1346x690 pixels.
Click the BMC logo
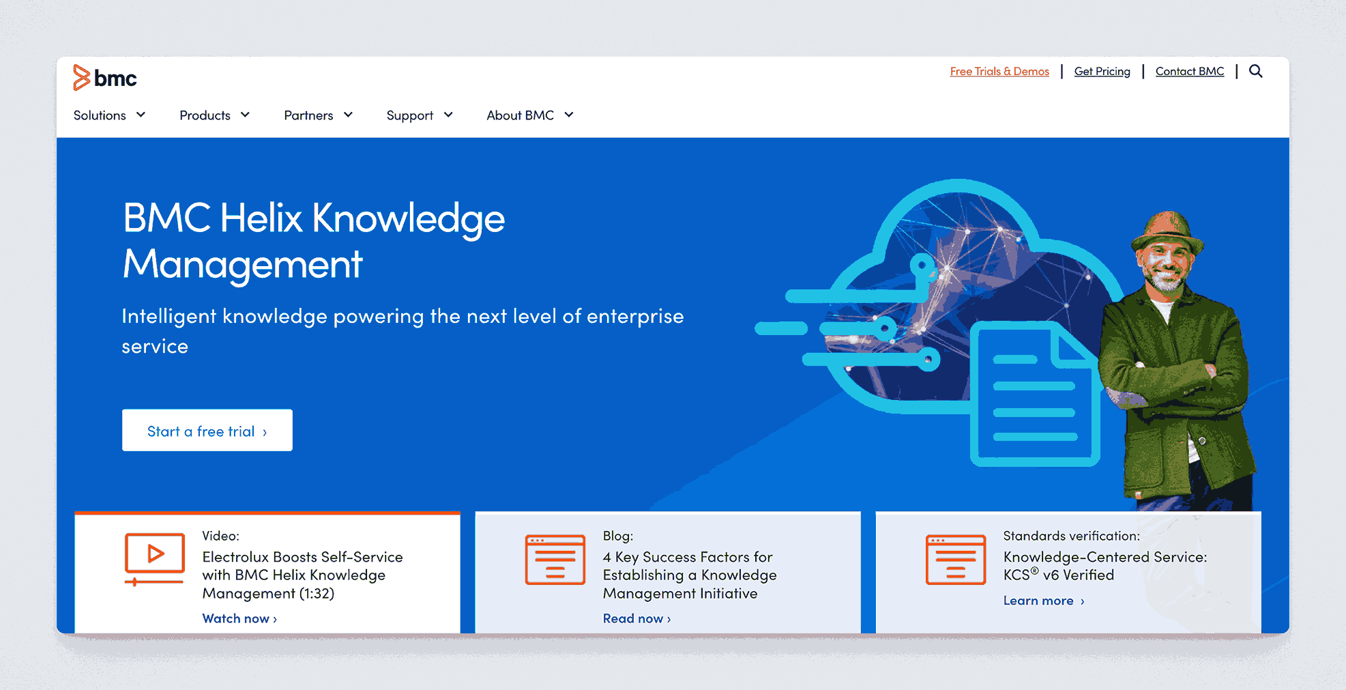105,78
